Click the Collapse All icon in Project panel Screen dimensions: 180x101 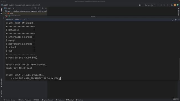point(38,8)
